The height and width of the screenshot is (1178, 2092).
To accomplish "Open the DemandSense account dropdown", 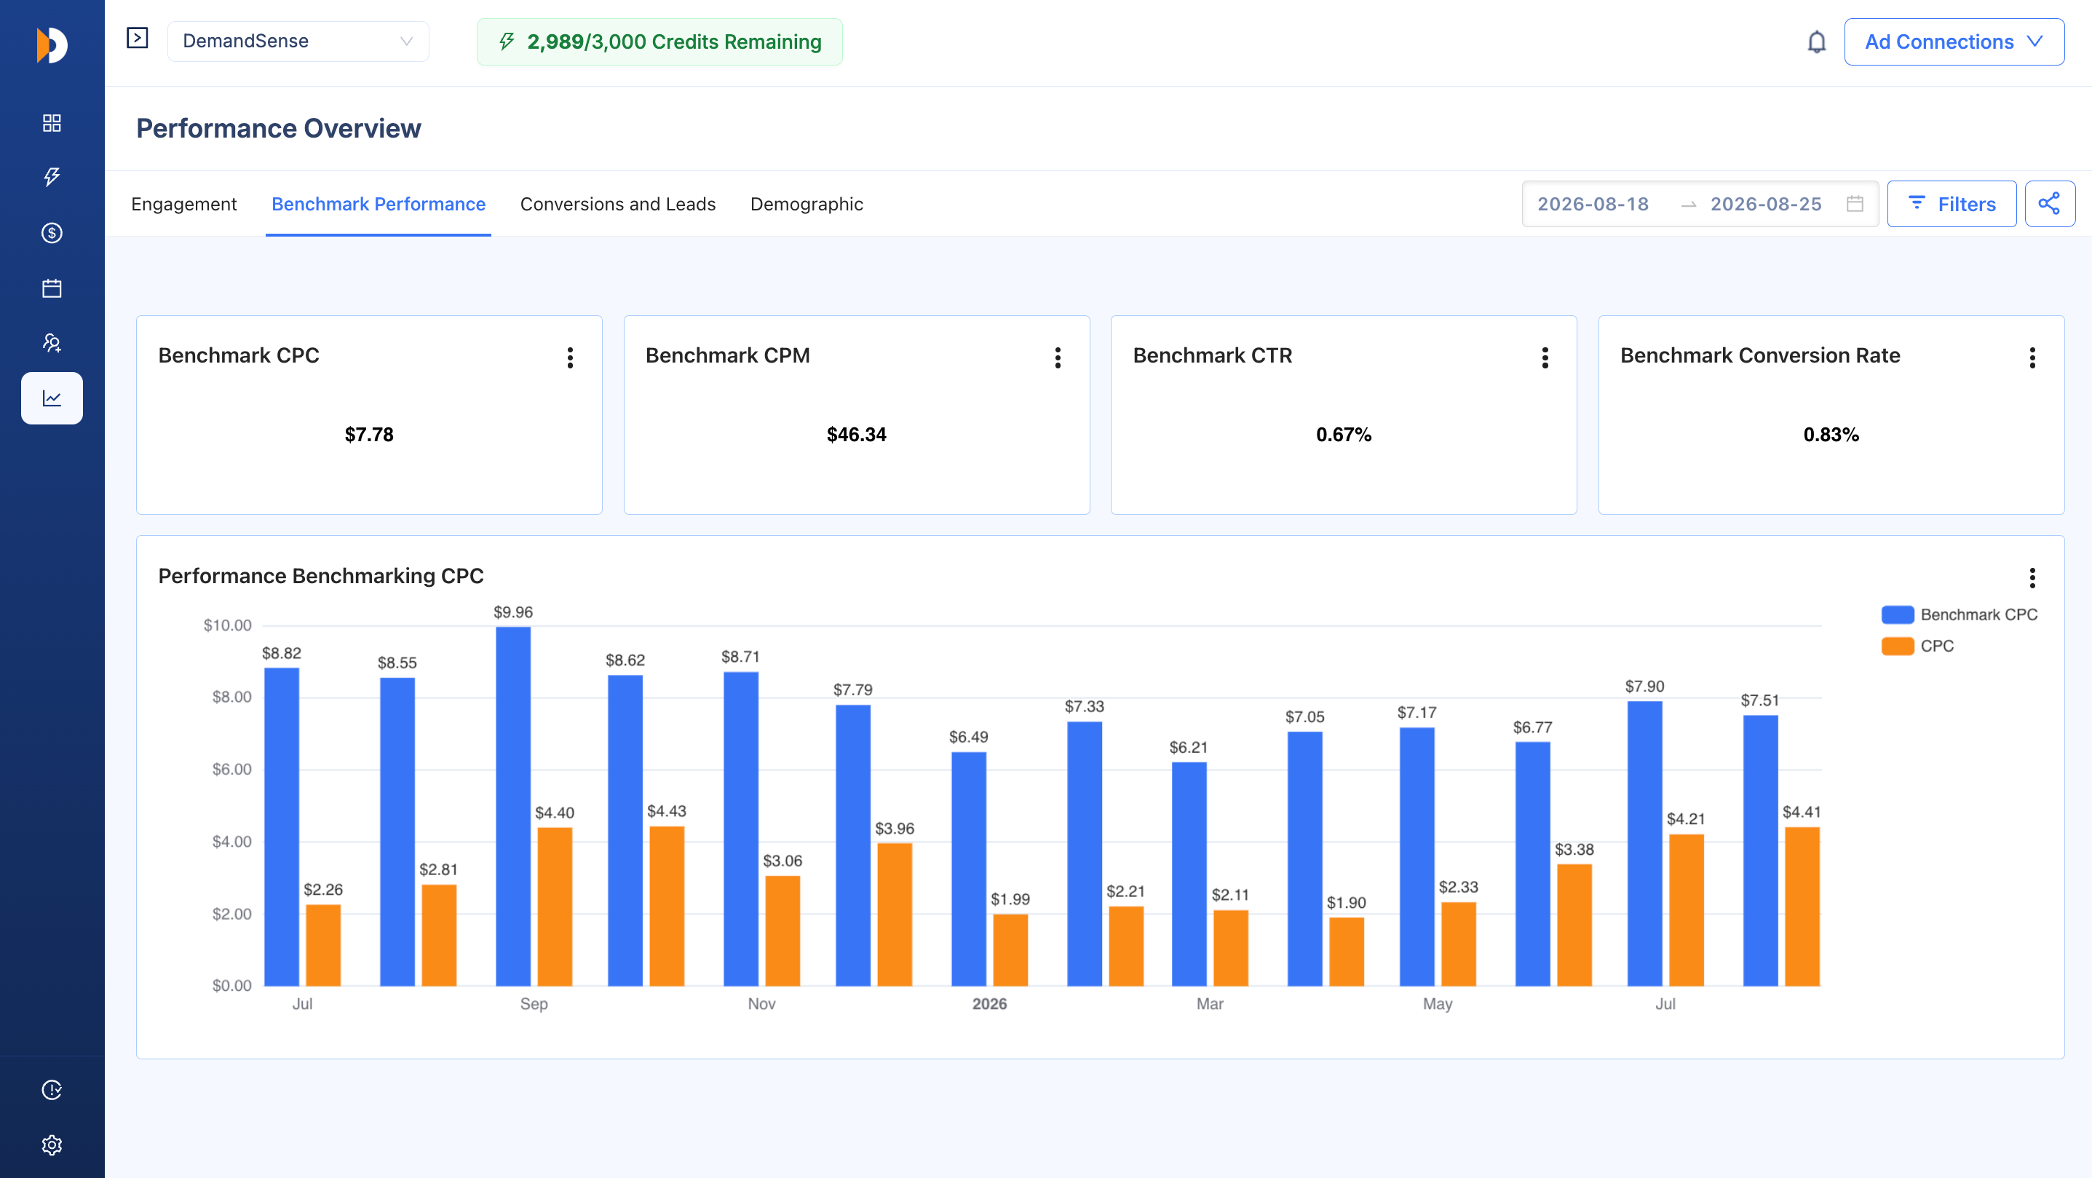I will point(298,41).
